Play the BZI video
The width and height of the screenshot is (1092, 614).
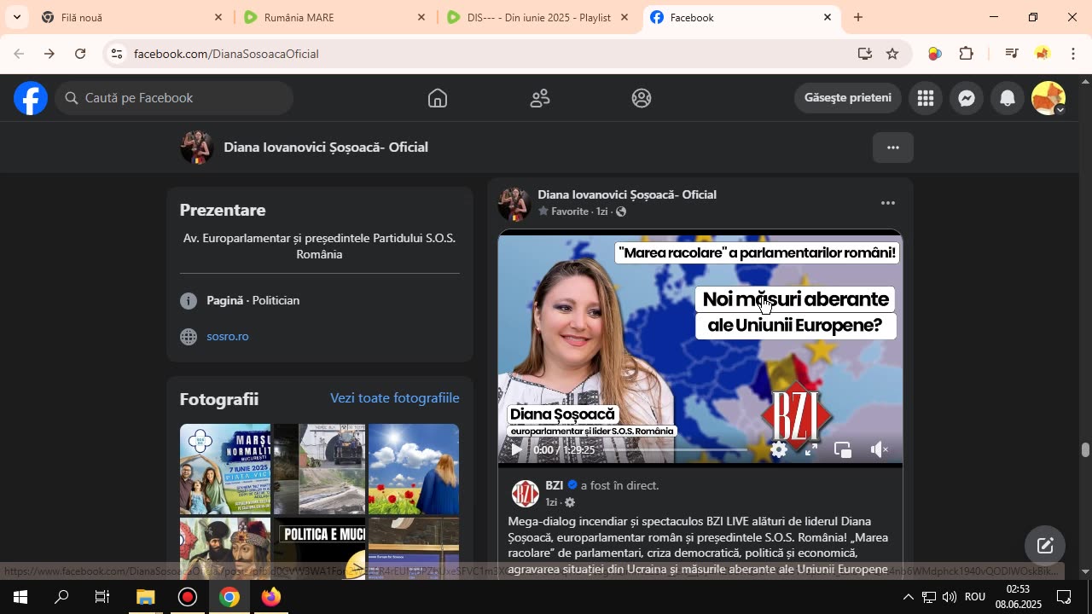pyautogui.click(x=516, y=449)
